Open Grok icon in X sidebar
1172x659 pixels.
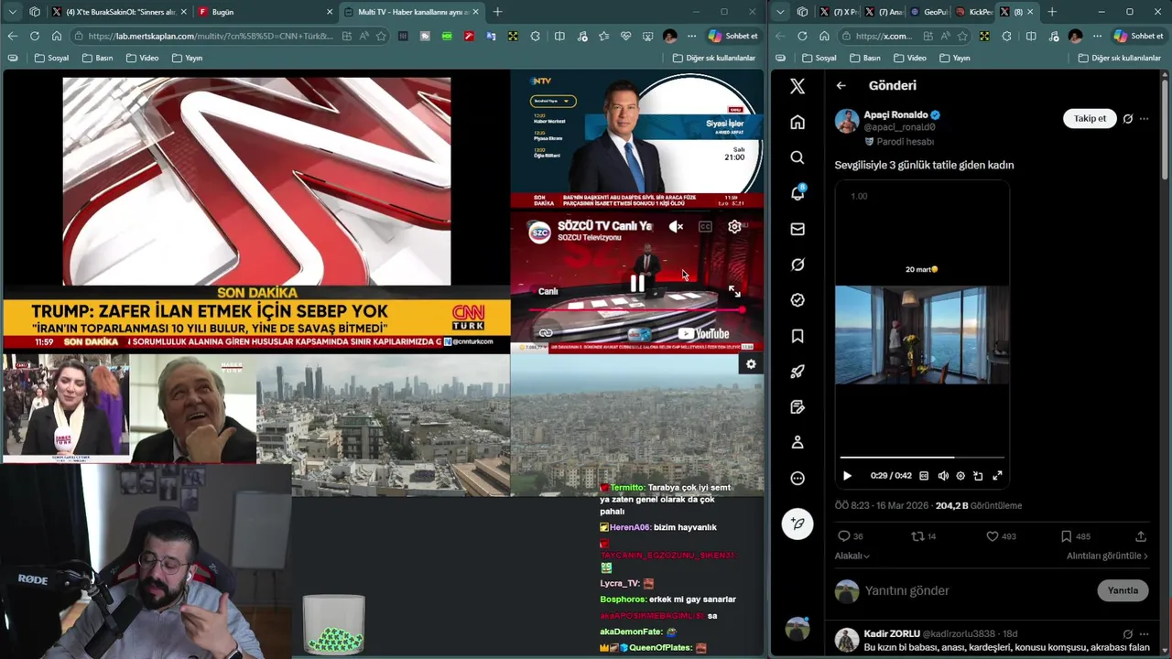click(x=798, y=265)
